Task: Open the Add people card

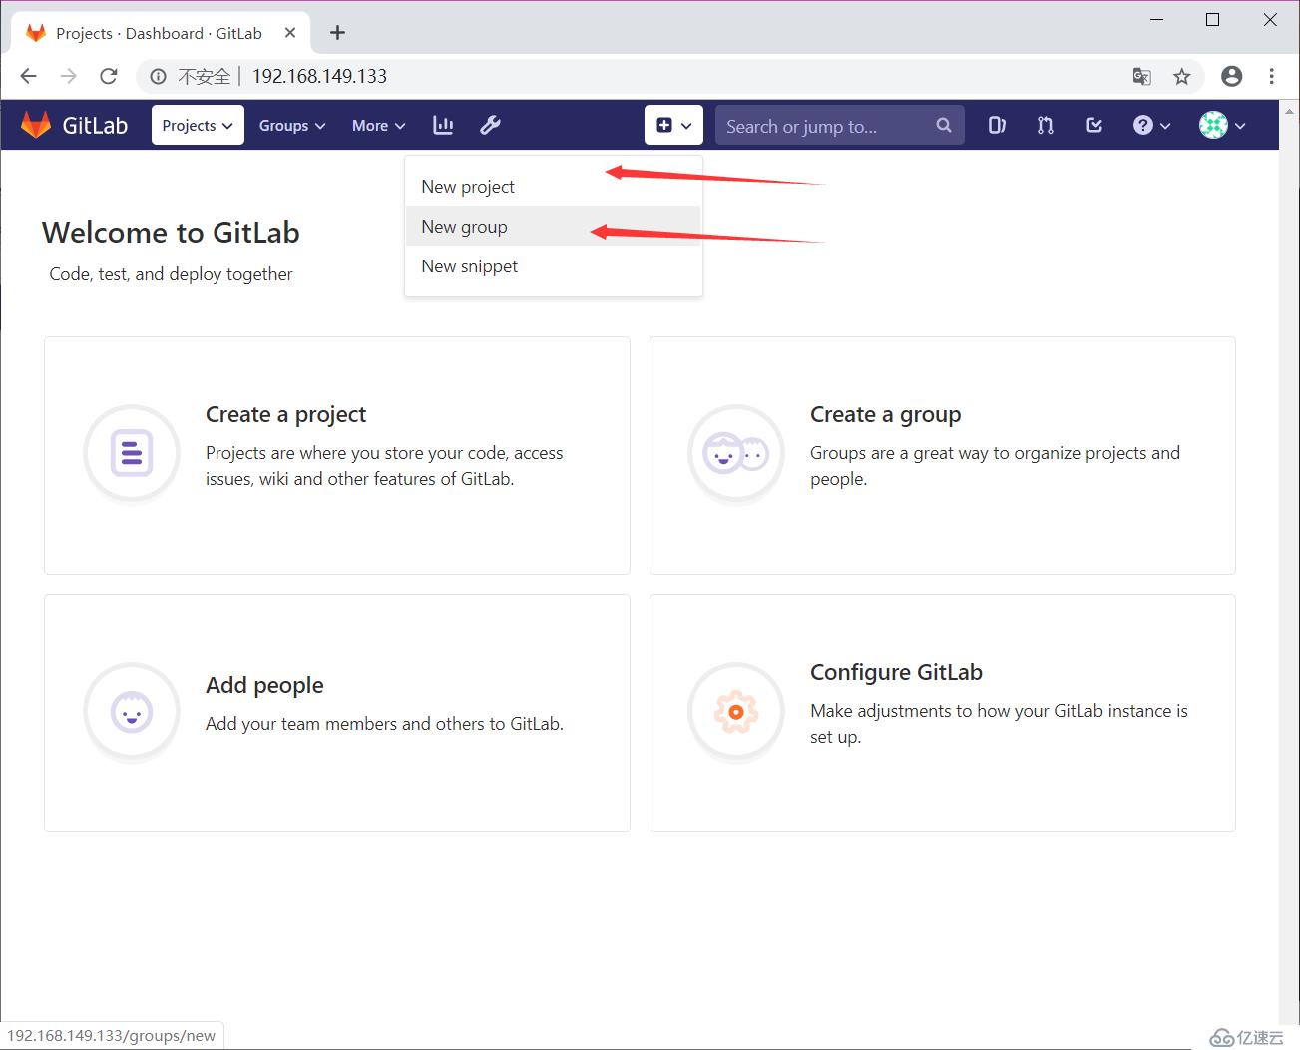Action: 337,713
